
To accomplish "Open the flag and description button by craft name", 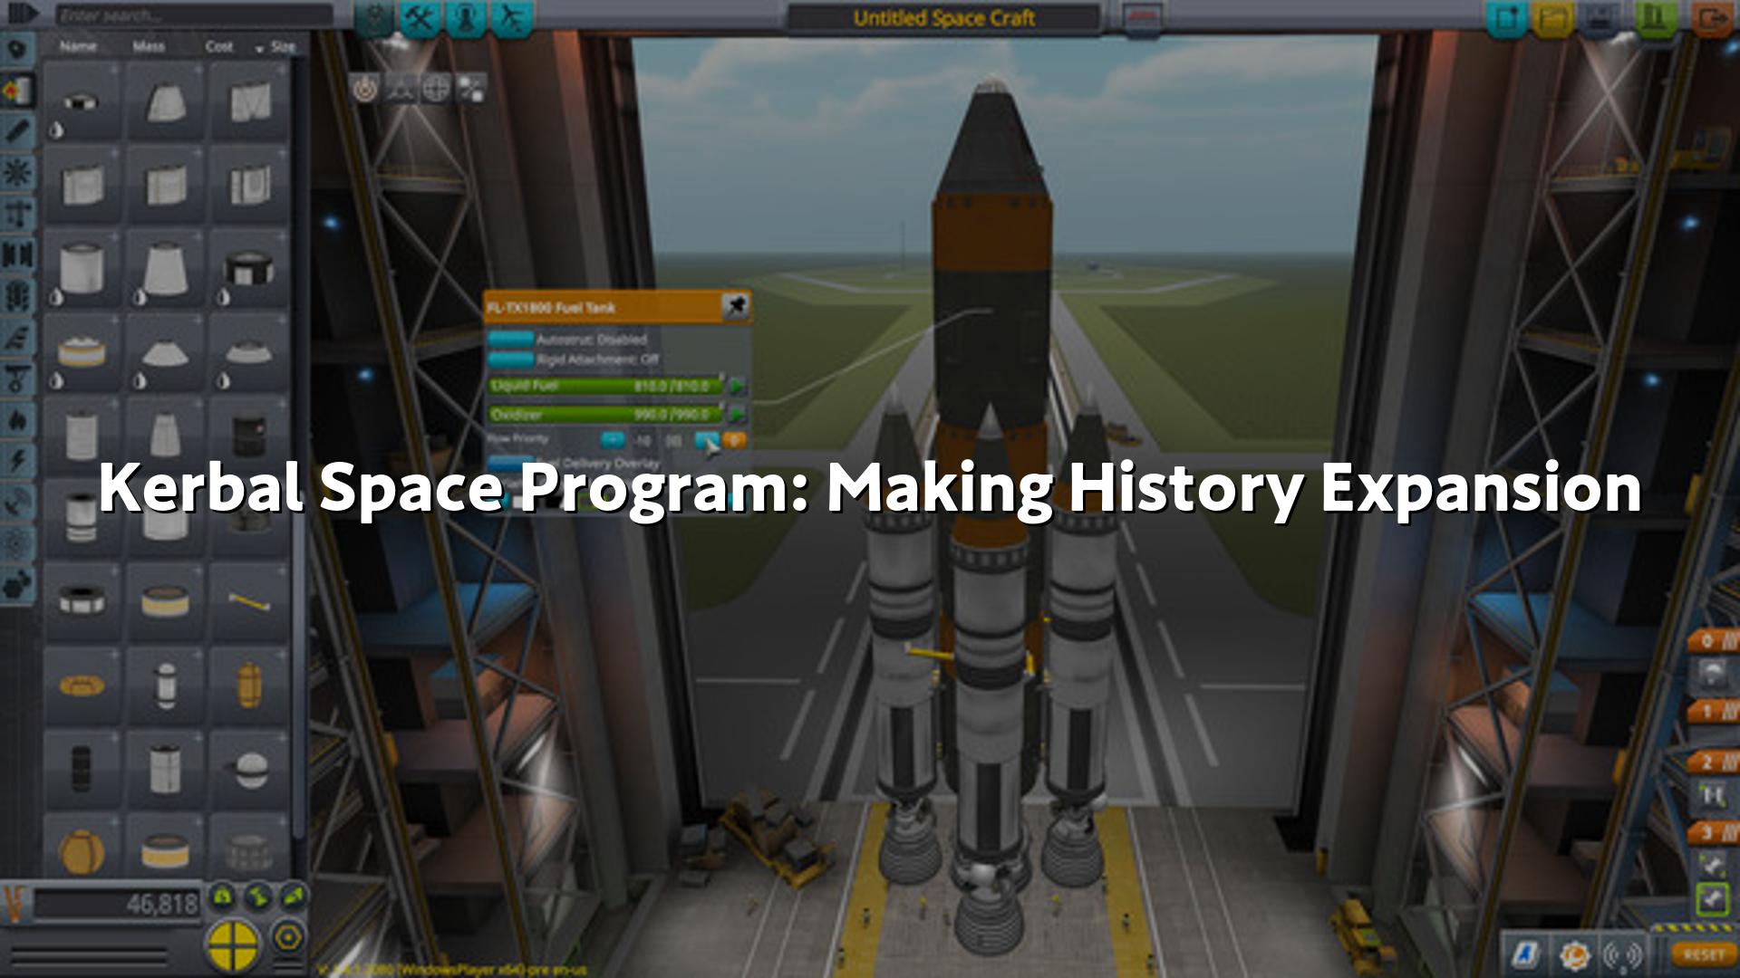I will pyautogui.click(x=1142, y=17).
